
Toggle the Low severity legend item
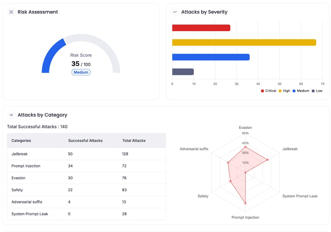click(317, 91)
